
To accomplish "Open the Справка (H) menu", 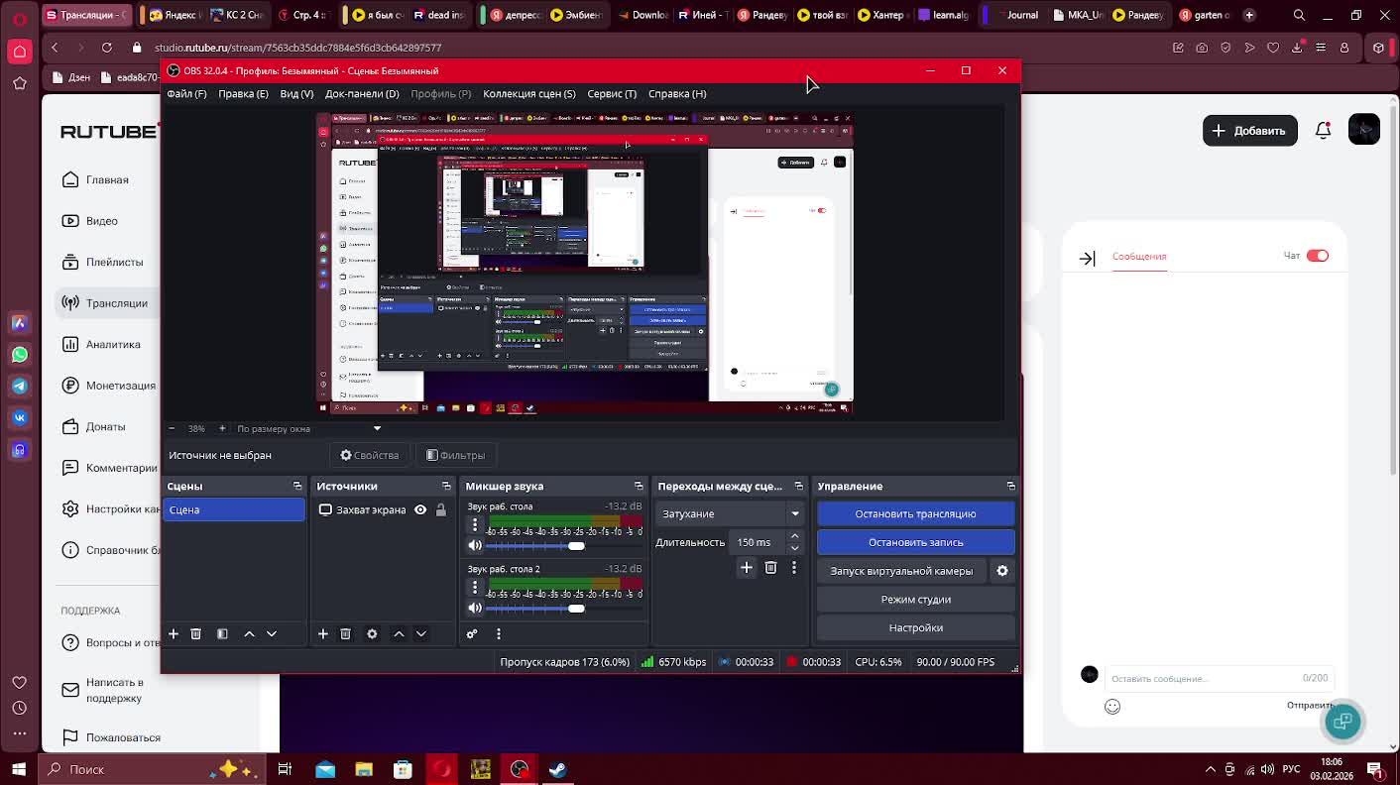I will [x=677, y=94].
